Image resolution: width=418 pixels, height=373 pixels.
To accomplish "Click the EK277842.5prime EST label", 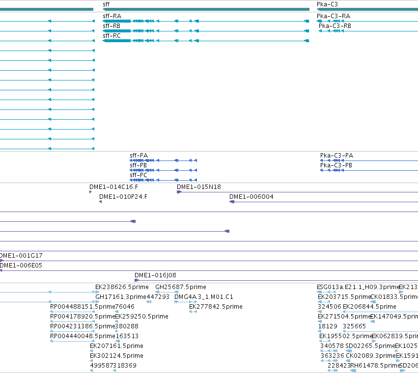I will pos(216,307).
